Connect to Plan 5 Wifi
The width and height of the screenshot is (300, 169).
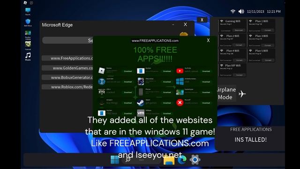click(268, 60)
